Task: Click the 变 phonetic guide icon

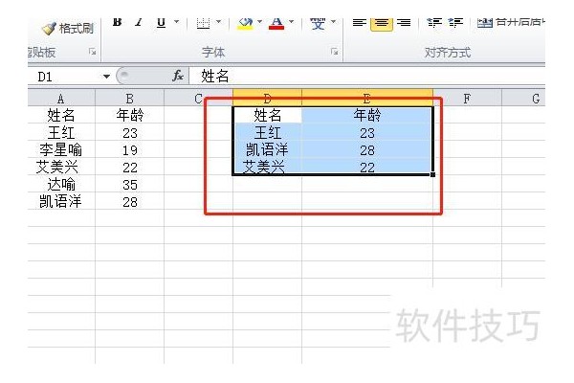Action: [318, 23]
